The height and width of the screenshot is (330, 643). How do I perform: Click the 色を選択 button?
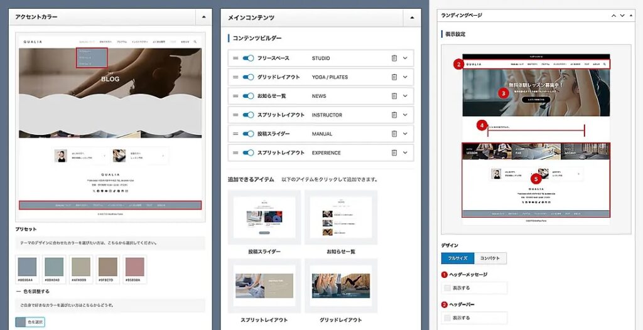click(x=30, y=322)
